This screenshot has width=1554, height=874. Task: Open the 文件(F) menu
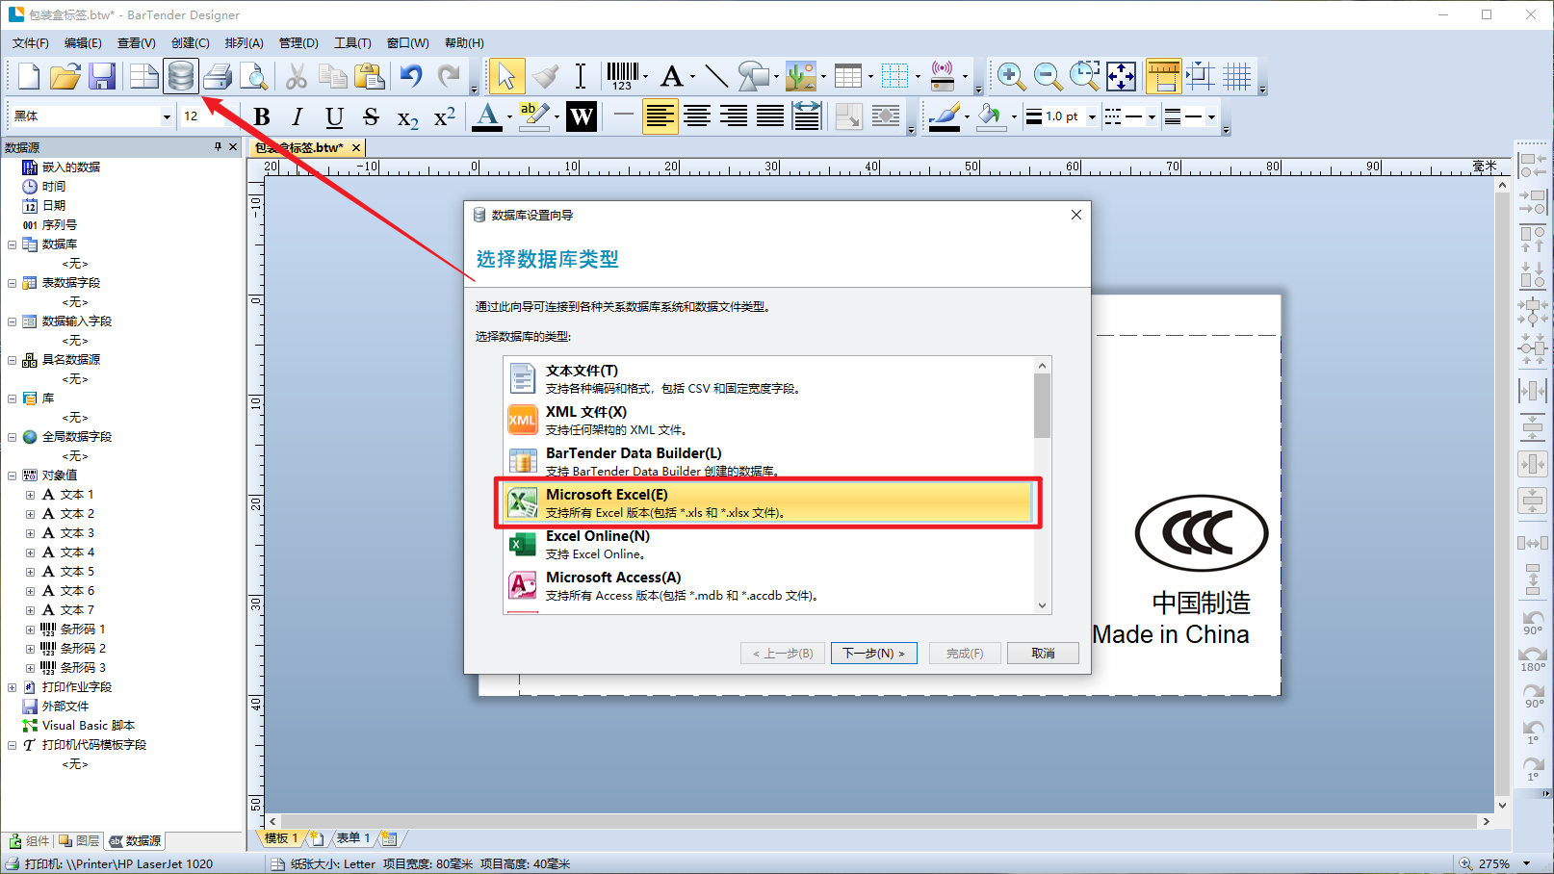tap(30, 43)
